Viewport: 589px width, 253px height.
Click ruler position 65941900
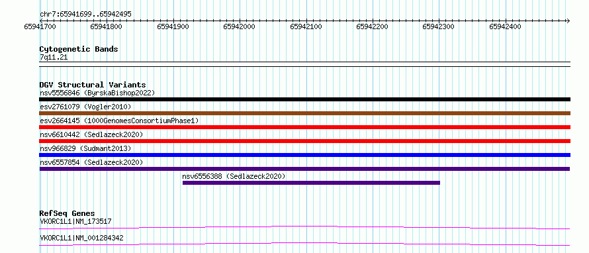coord(173,26)
